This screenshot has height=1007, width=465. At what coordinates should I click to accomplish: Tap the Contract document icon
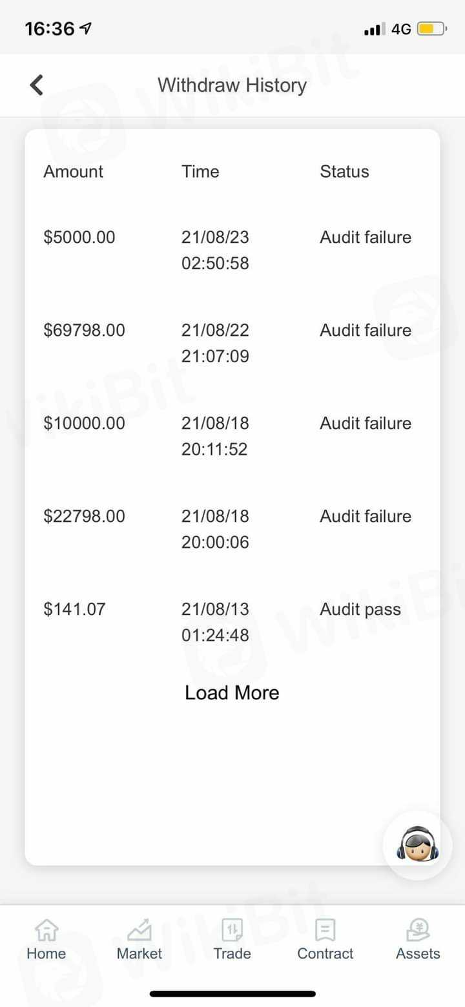(325, 931)
